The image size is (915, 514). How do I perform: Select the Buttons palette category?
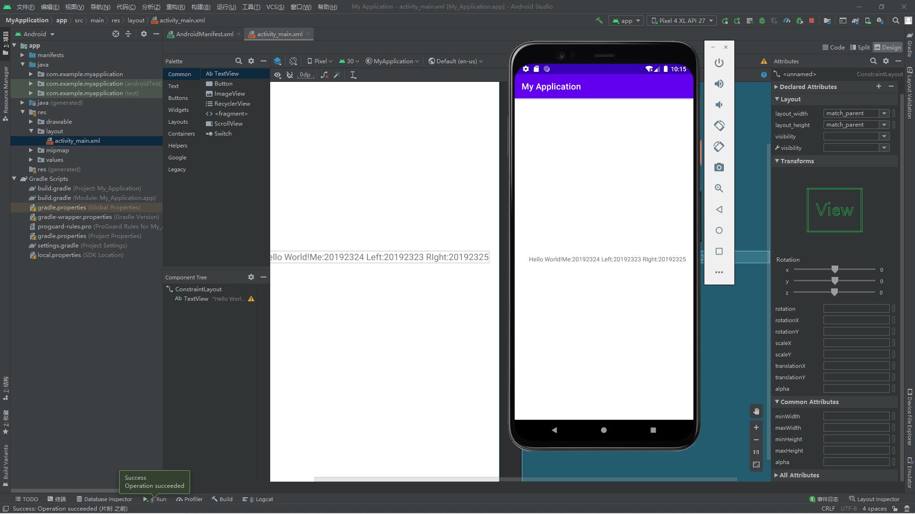point(178,98)
